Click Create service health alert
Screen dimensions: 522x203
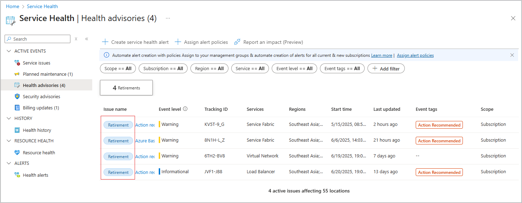135,42
